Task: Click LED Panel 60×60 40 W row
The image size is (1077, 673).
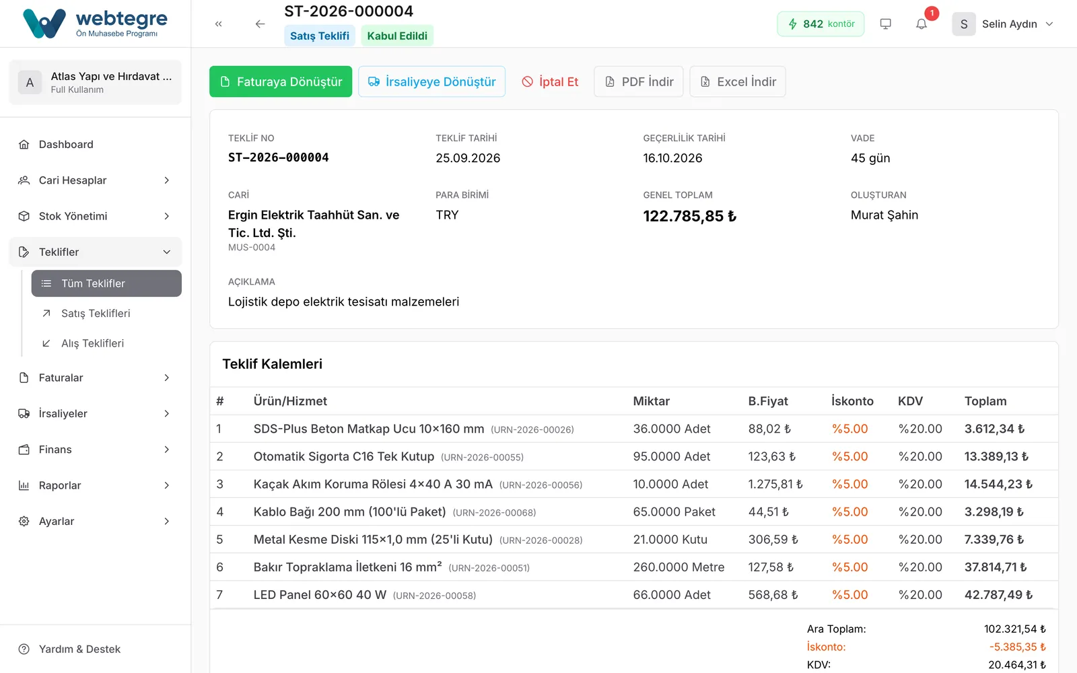Action: point(634,595)
